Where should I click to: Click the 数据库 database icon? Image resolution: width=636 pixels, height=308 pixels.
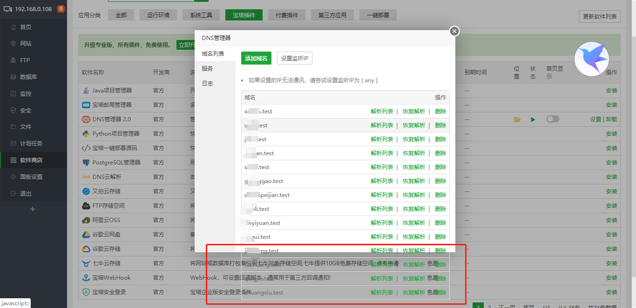[14, 77]
